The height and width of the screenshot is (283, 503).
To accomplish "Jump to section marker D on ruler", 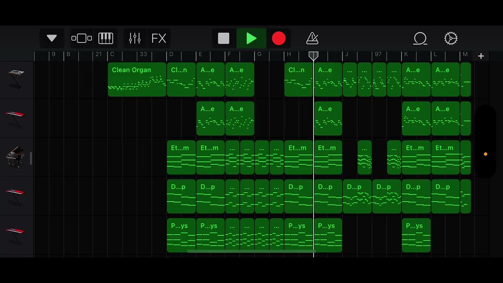I will pos(171,54).
